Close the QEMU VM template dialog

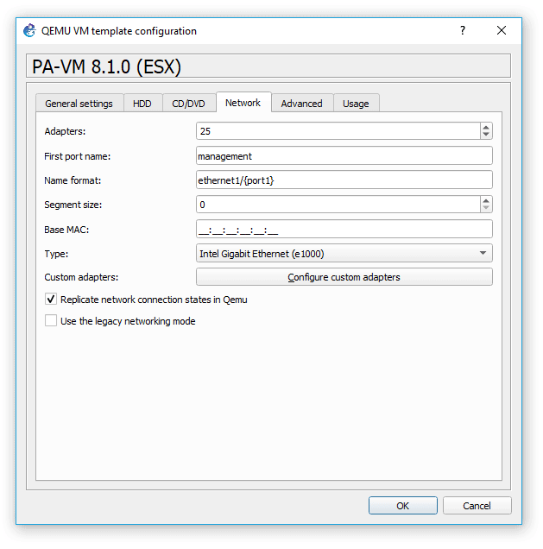[502, 30]
